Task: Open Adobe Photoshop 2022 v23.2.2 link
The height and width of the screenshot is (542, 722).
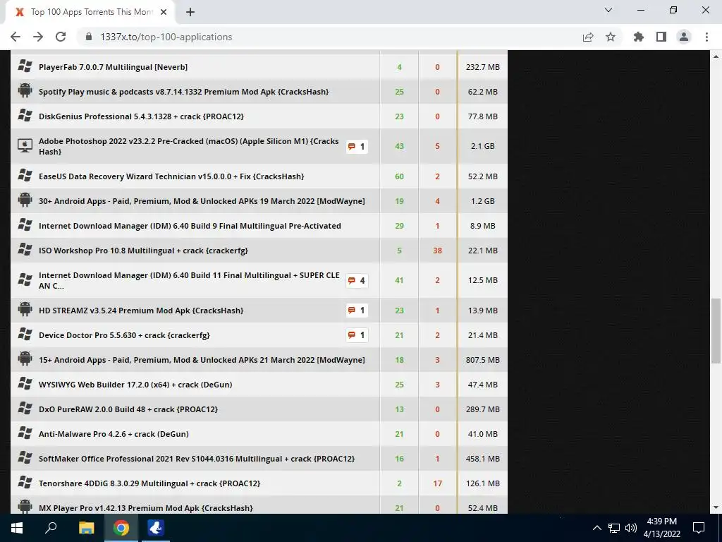Action: 189,147
